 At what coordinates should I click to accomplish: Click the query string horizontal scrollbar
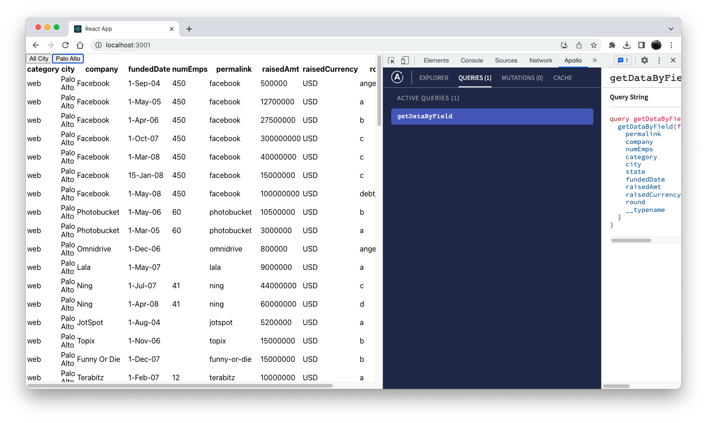[x=631, y=240]
